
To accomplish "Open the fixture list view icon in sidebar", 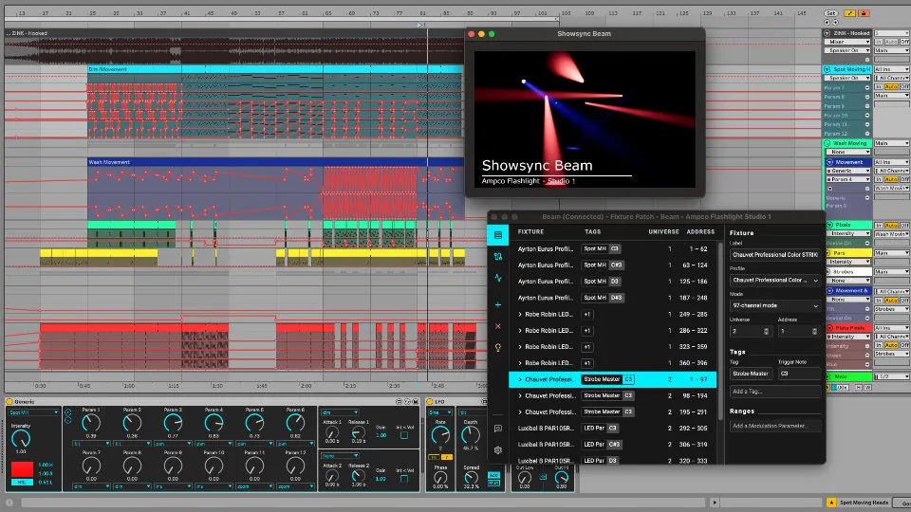I will pos(497,233).
